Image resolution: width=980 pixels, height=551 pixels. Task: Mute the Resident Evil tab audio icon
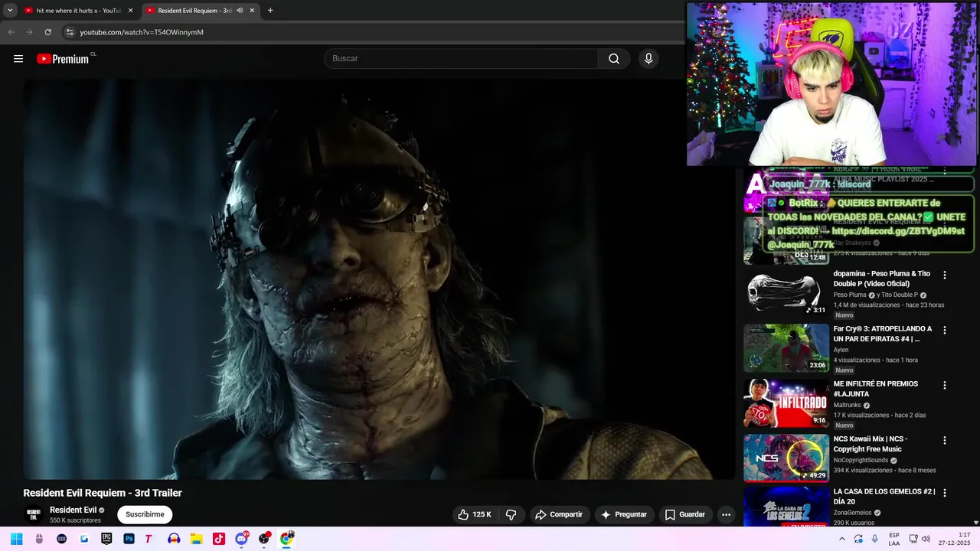(x=240, y=11)
